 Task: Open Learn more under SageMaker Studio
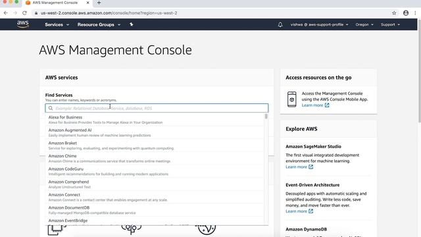296,167
